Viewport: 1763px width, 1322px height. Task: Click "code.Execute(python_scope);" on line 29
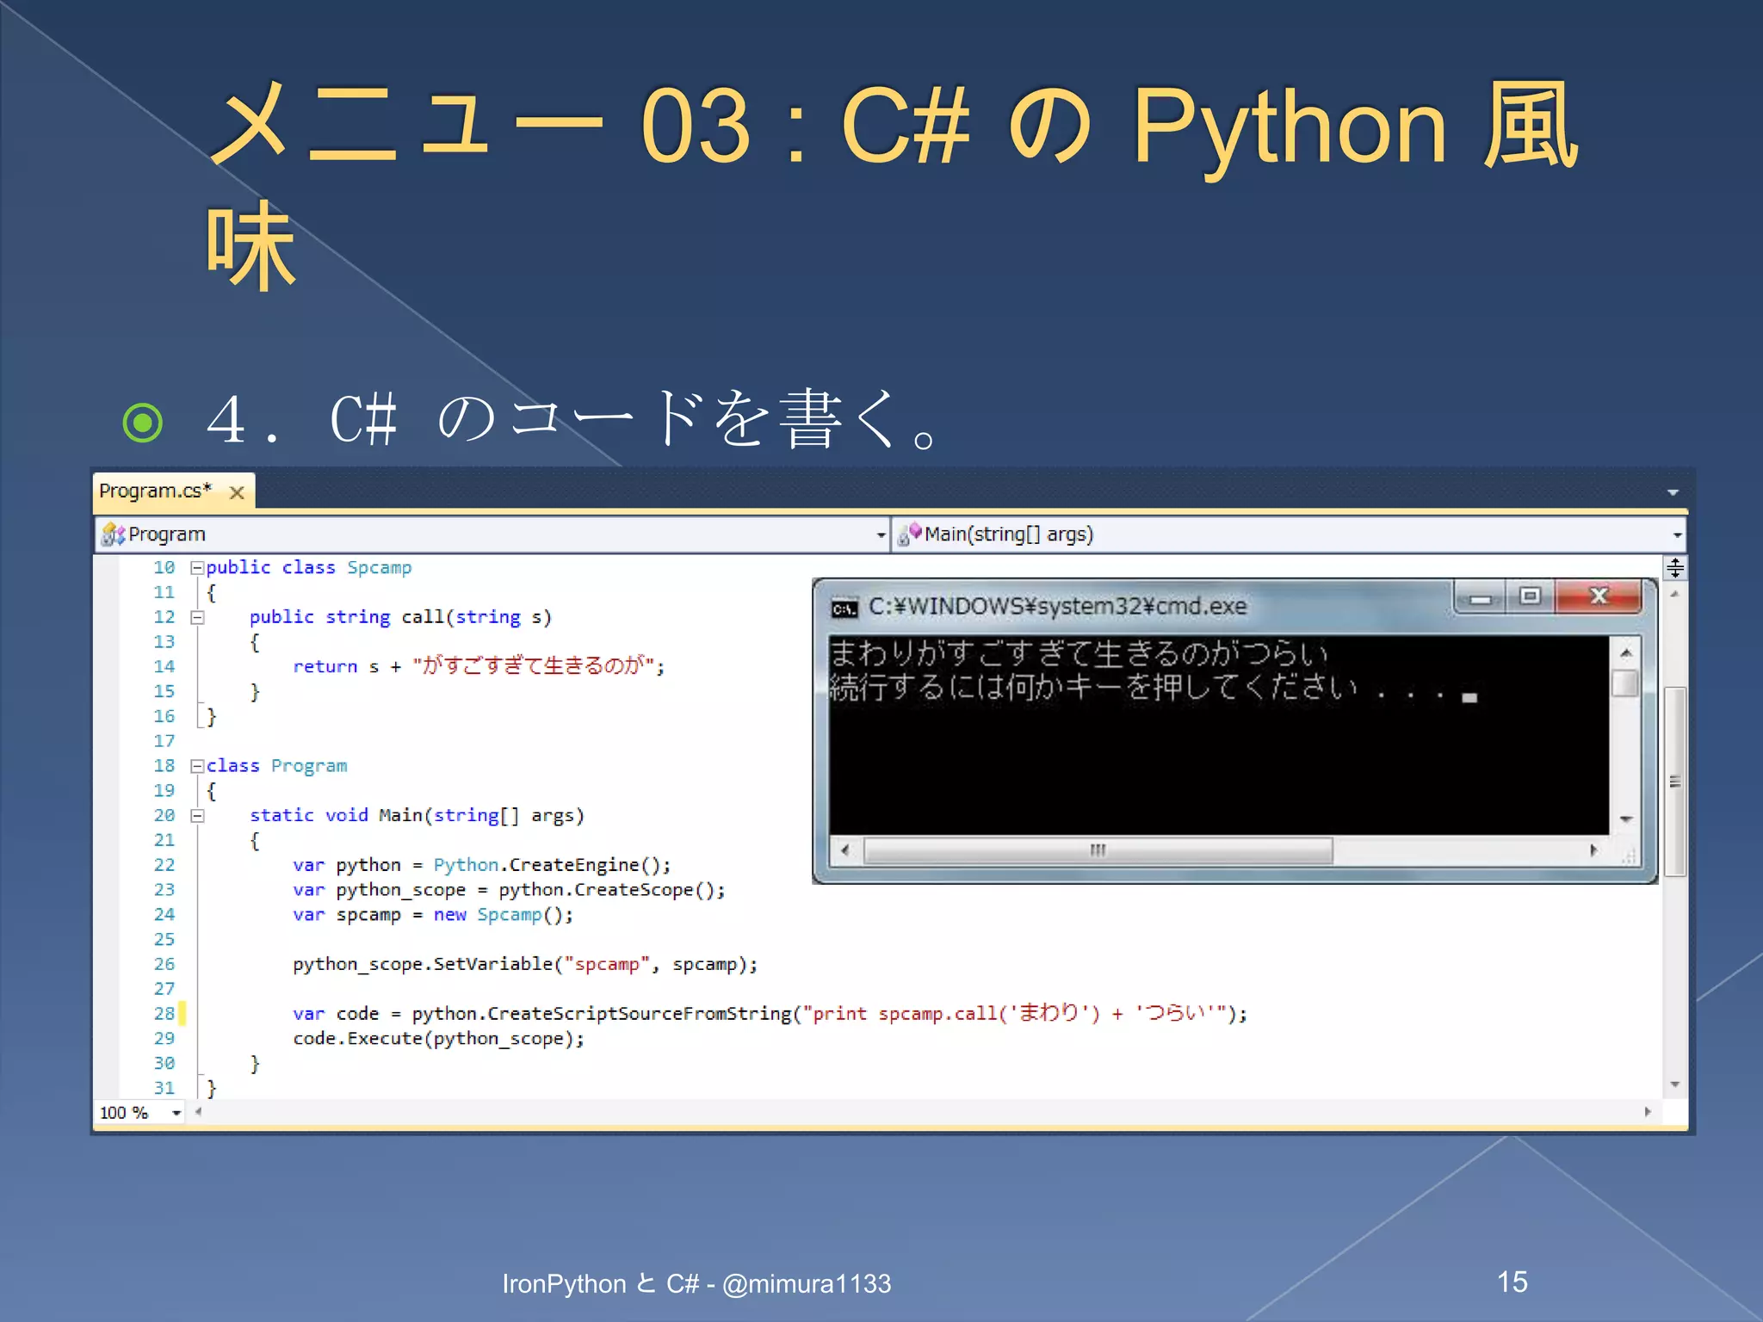pyautogui.click(x=438, y=1039)
